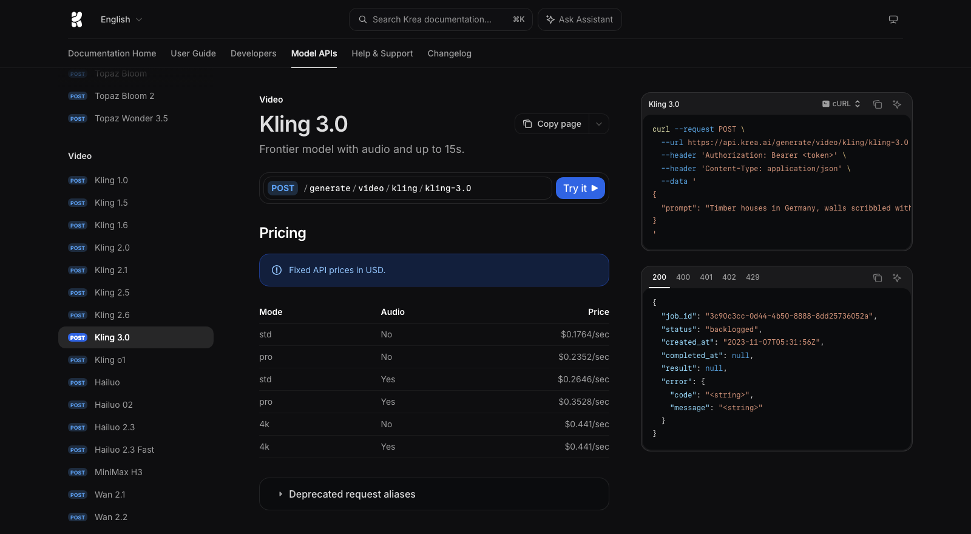Select Kling 2.1 in sidebar
971x534 pixels.
[x=136, y=270]
